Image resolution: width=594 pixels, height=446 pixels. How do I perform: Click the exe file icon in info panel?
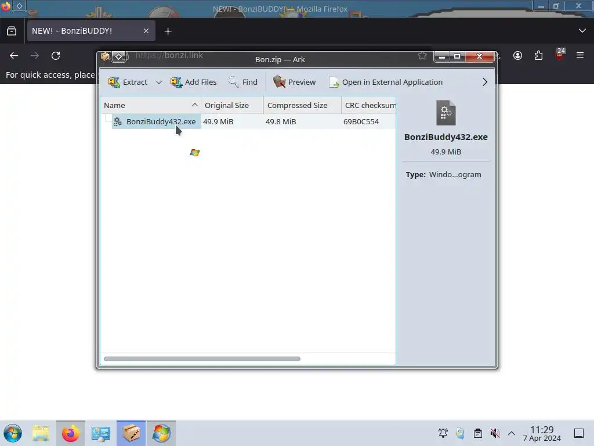click(446, 113)
